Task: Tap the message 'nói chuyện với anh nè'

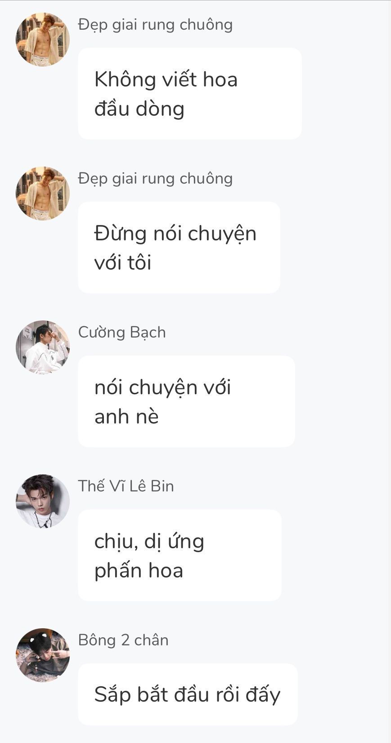Action: point(186,401)
